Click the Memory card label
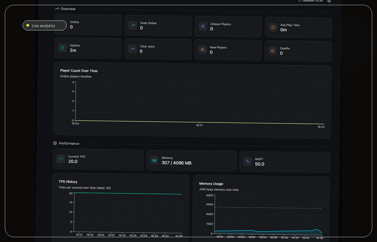The height and width of the screenshot is (242, 377). (x=167, y=158)
